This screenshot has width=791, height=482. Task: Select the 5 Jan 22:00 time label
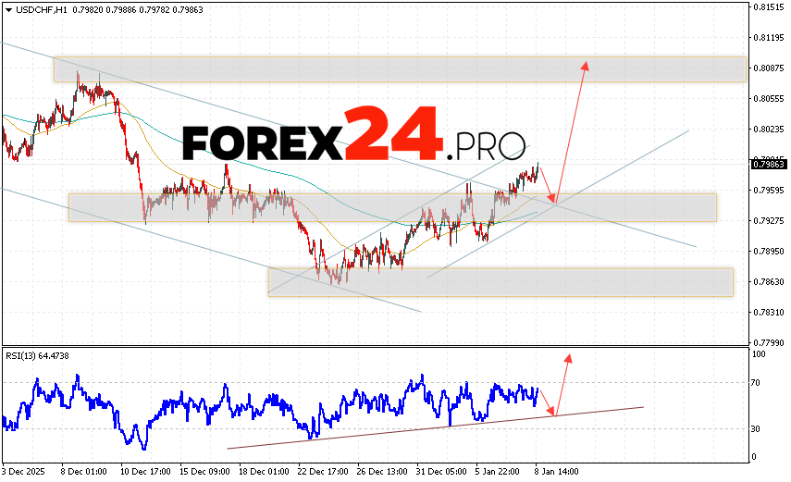[x=498, y=472]
